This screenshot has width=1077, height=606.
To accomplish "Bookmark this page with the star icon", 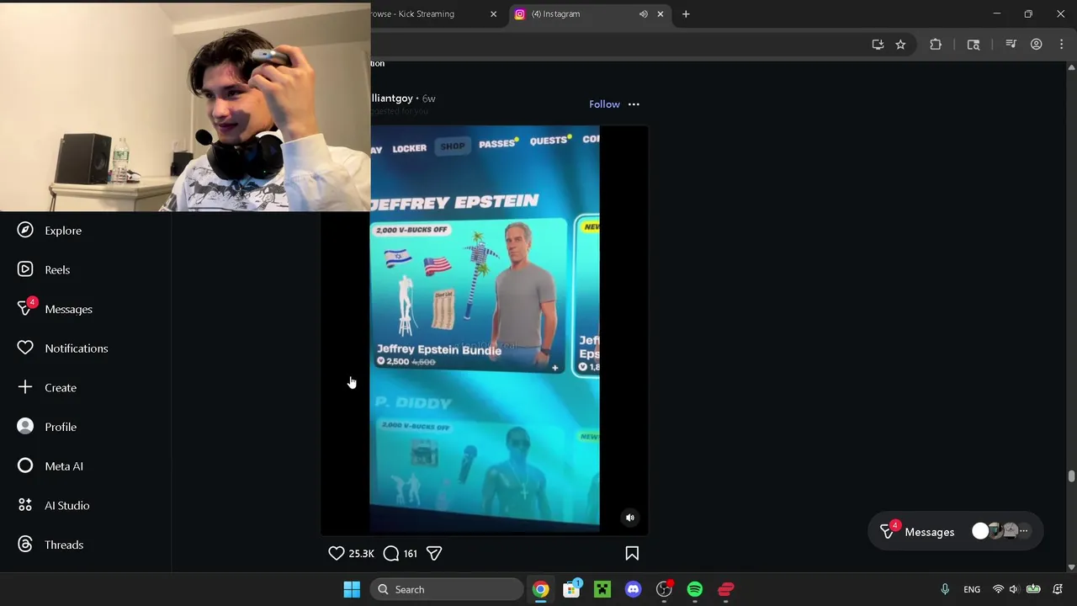I will click(900, 45).
